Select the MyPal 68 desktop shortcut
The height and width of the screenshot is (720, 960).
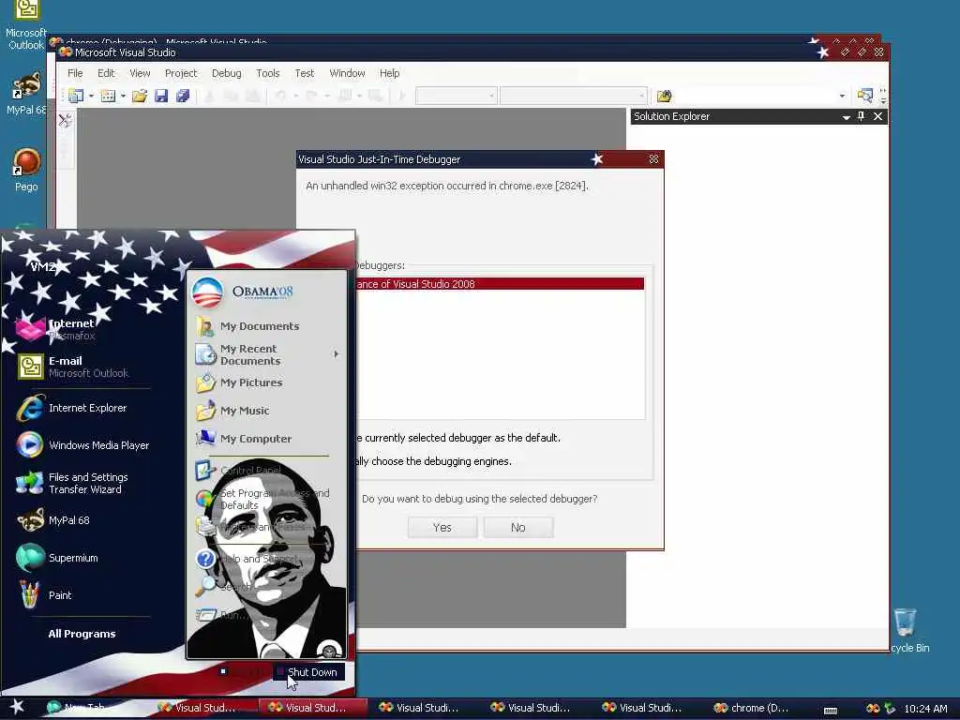tap(25, 93)
